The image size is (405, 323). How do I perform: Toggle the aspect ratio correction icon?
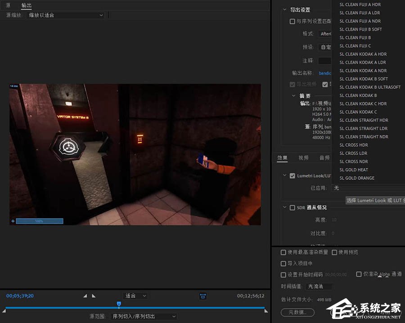pos(203,296)
